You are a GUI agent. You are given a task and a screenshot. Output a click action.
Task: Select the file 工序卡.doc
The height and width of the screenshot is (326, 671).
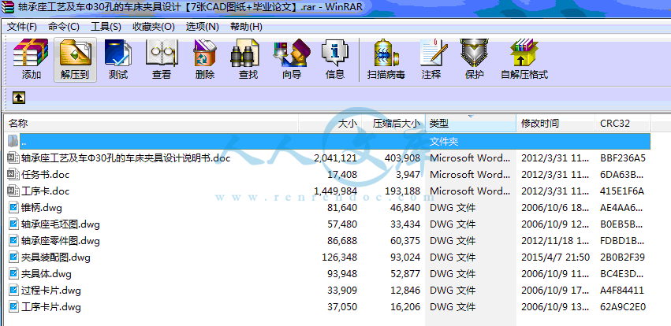point(45,191)
